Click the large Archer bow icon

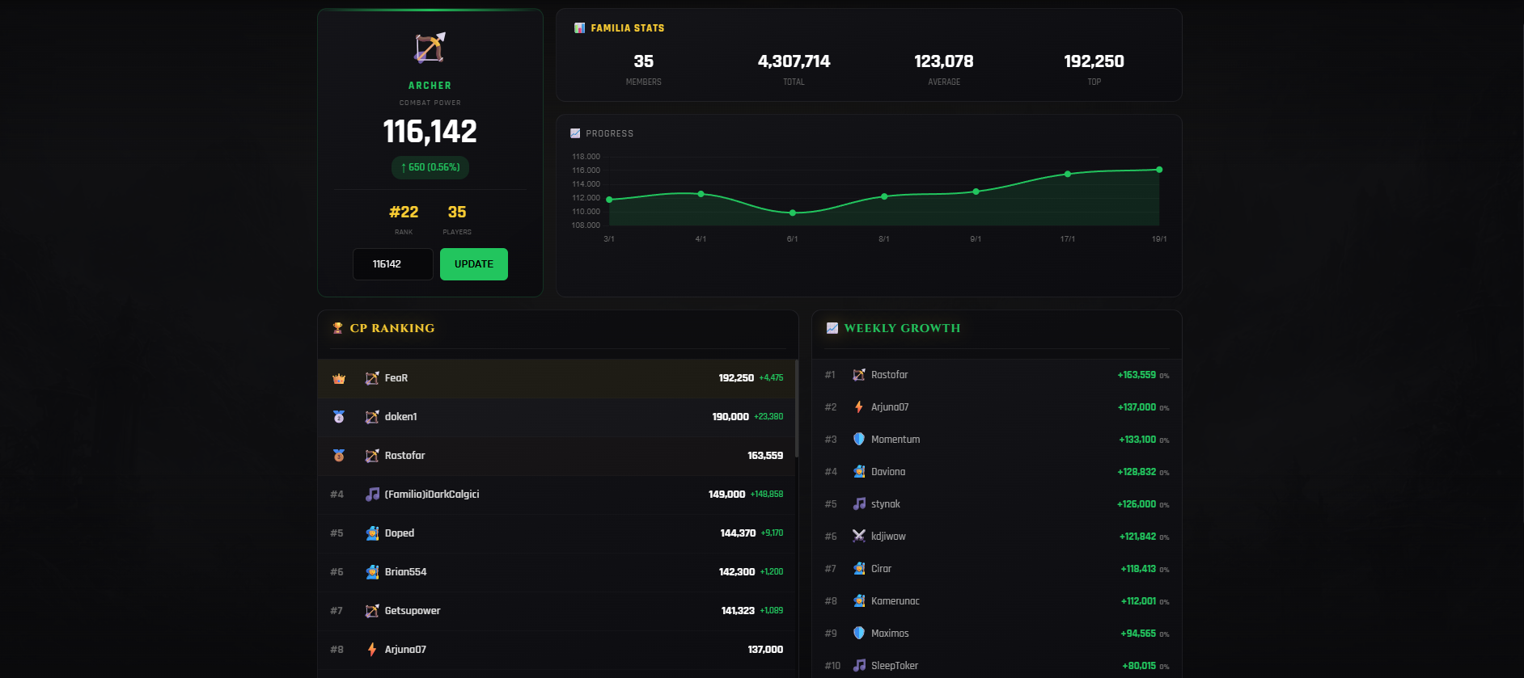(430, 48)
